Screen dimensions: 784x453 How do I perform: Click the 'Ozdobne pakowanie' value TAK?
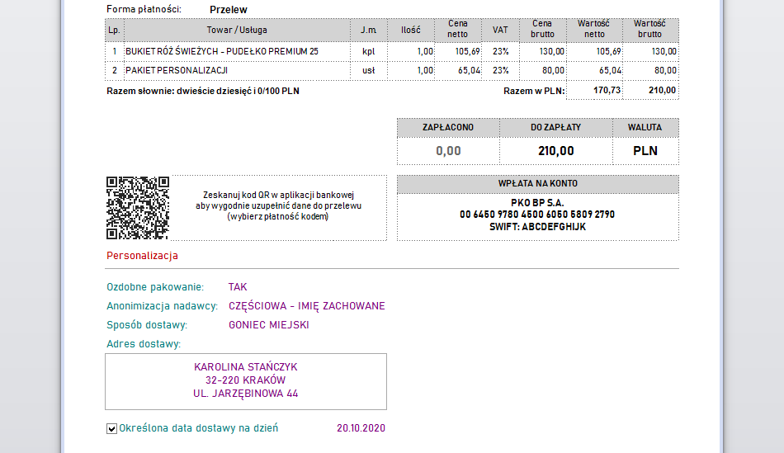(x=238, y=287)
